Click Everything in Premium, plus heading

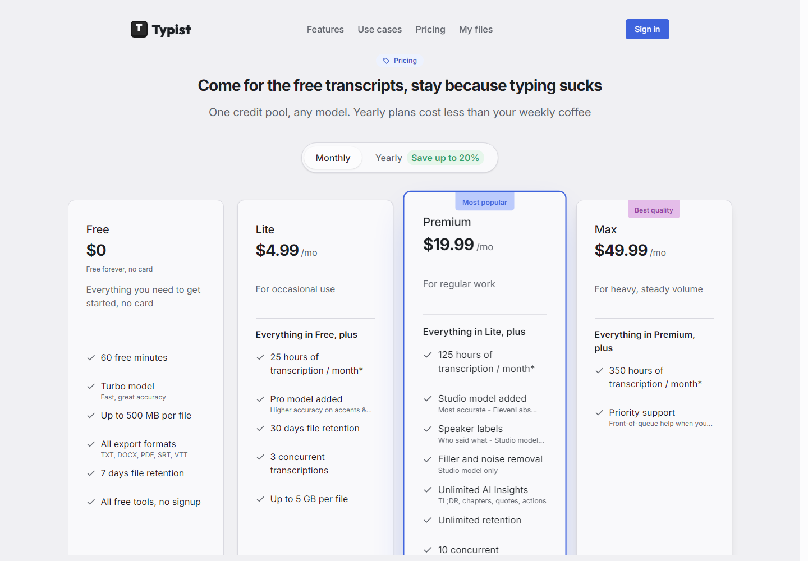645,341
